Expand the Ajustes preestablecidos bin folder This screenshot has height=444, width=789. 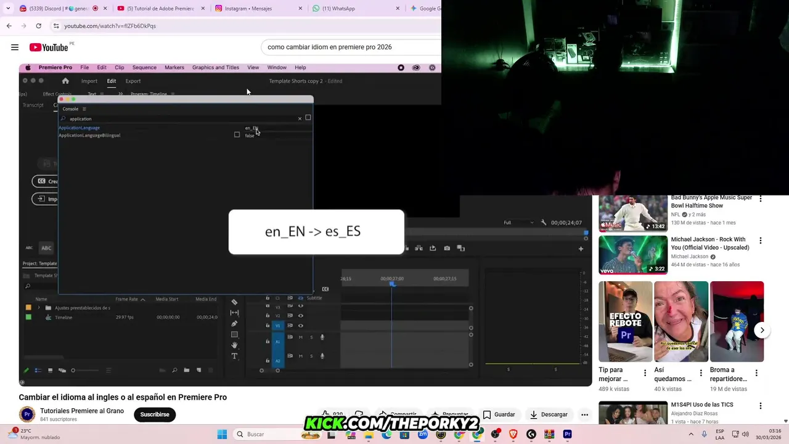coord(39,307)
